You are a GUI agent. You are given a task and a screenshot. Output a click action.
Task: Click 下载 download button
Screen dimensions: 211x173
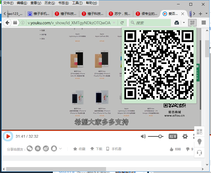(x=96, y=149)
